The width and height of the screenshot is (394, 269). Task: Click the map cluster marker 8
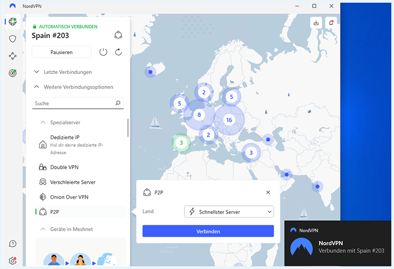(x=199, y=115)
